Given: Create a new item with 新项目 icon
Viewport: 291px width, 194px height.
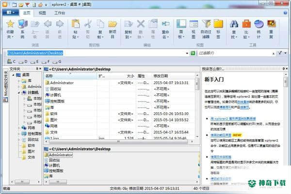Looking at the screenshot, I should [113, 29].
